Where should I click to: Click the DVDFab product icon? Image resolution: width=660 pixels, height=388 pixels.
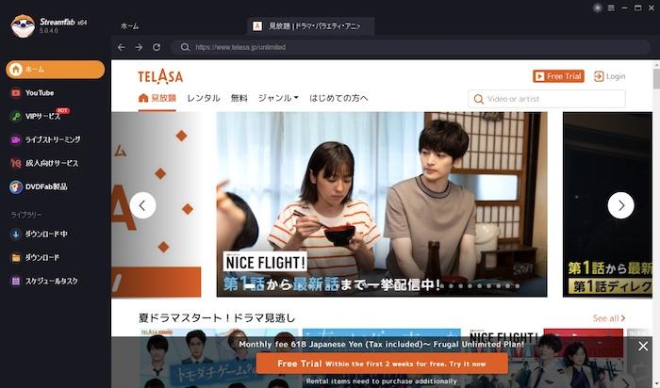pyautogui.click(x=16, y=186)
